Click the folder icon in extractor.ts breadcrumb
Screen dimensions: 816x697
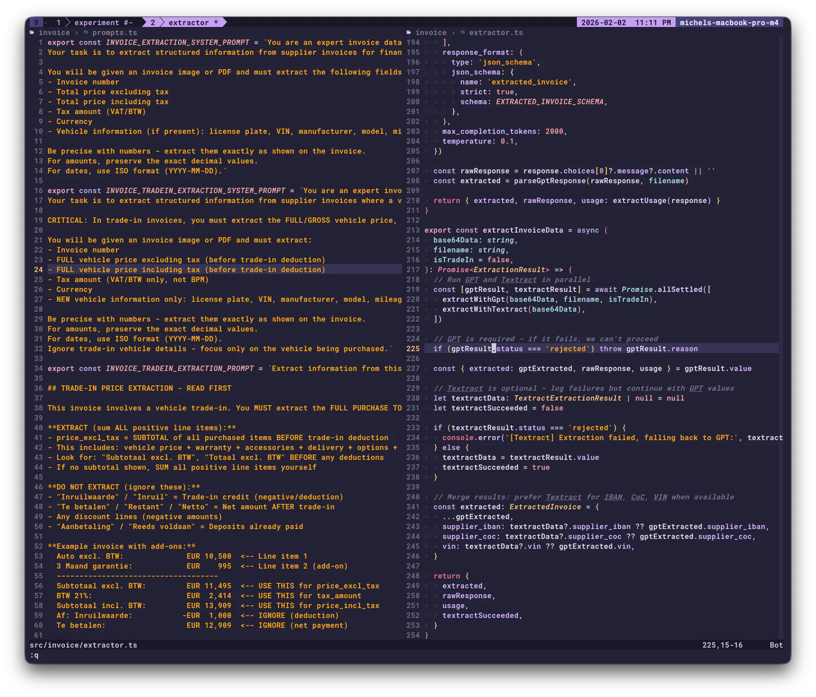409,33
